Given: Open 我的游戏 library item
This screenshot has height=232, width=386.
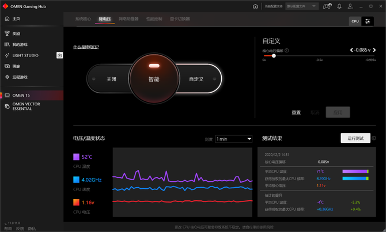Looking at the screenshot, I should click(20, 44).
